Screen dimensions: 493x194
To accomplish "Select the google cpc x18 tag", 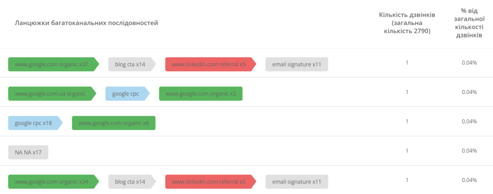I will [x=35, y=123].
